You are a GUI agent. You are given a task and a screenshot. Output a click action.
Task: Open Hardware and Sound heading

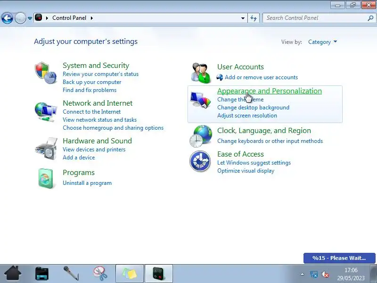(x=97, y=141)
